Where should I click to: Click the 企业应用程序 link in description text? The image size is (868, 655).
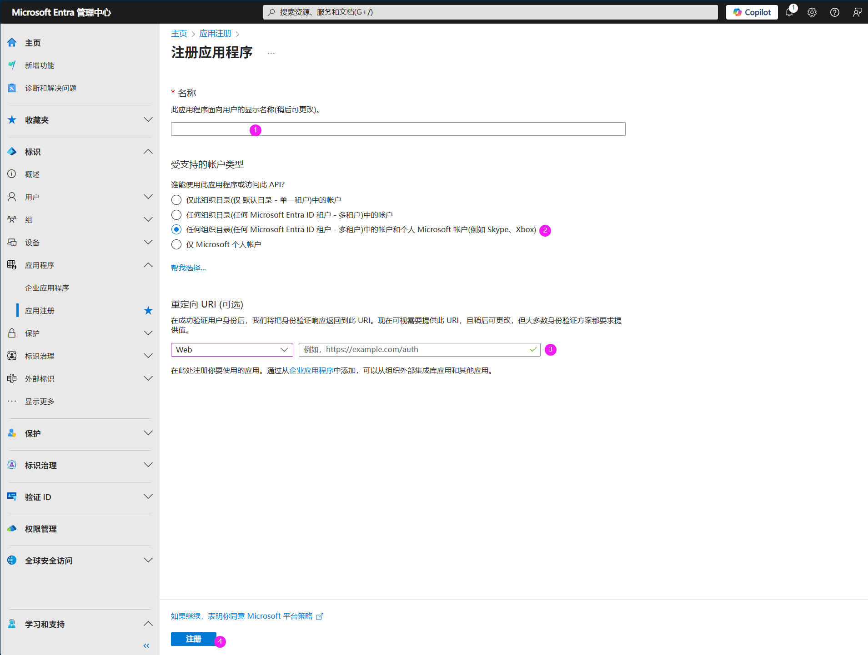(311, 371)
